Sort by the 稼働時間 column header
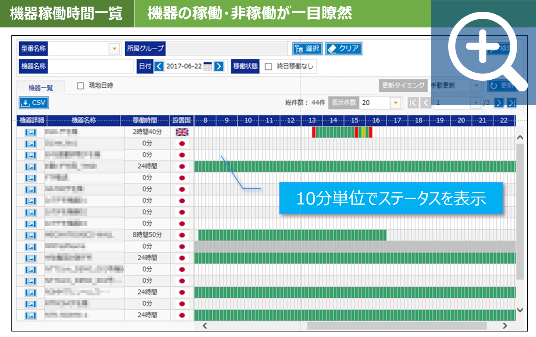The image size is (536, 337). (145, 120)
